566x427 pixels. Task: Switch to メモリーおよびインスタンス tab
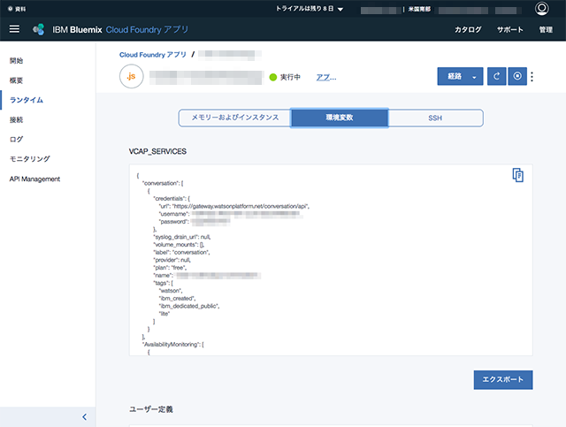click(235, 118)
